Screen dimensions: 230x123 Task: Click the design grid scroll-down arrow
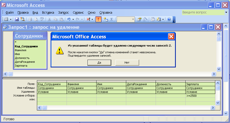(218, 103)
